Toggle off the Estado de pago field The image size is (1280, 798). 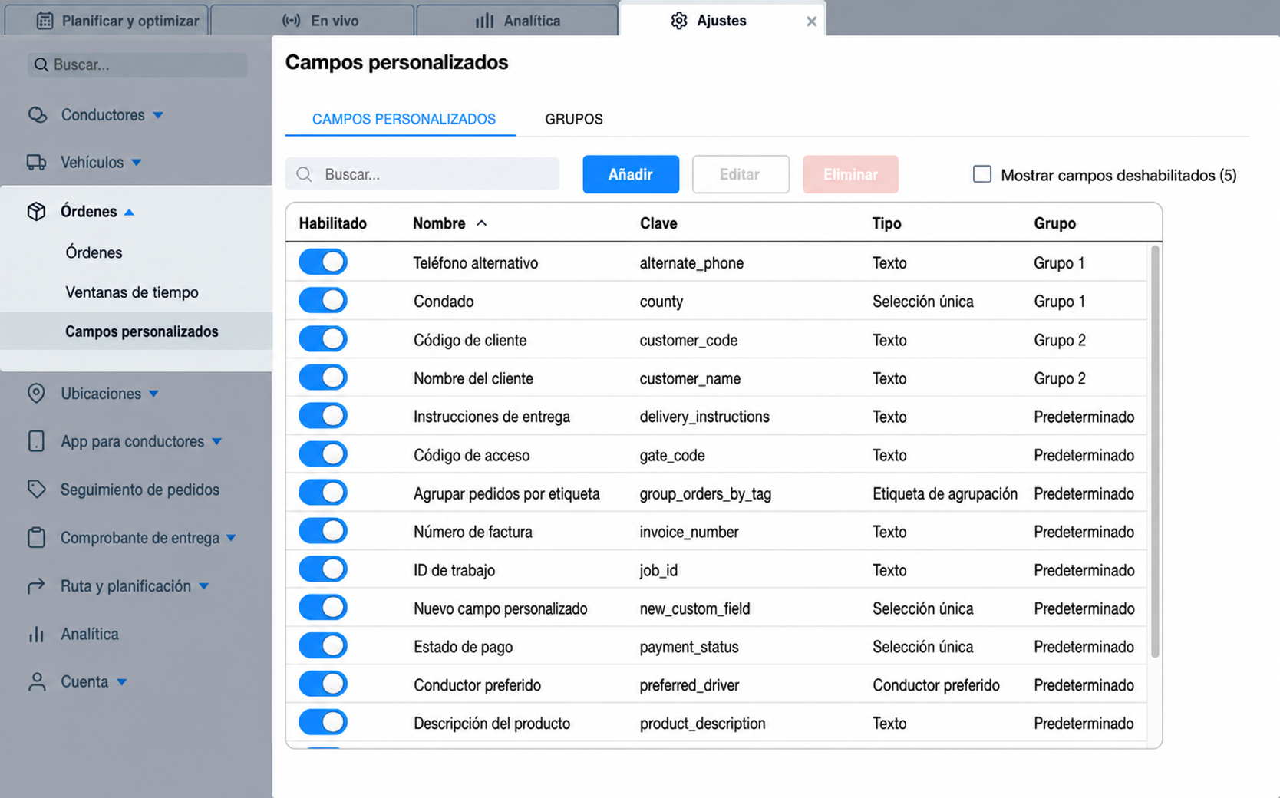[323, 646]
